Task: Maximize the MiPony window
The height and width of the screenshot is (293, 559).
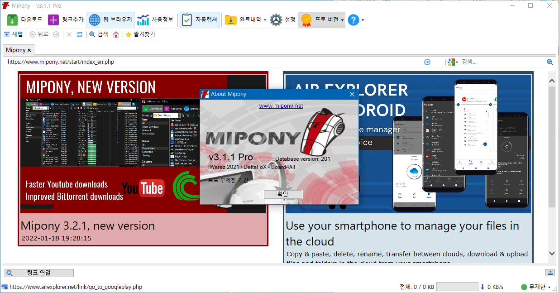Action: click(x=530, y=5)
